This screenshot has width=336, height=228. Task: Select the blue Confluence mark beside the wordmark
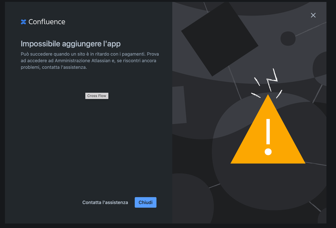click(23, 22)
